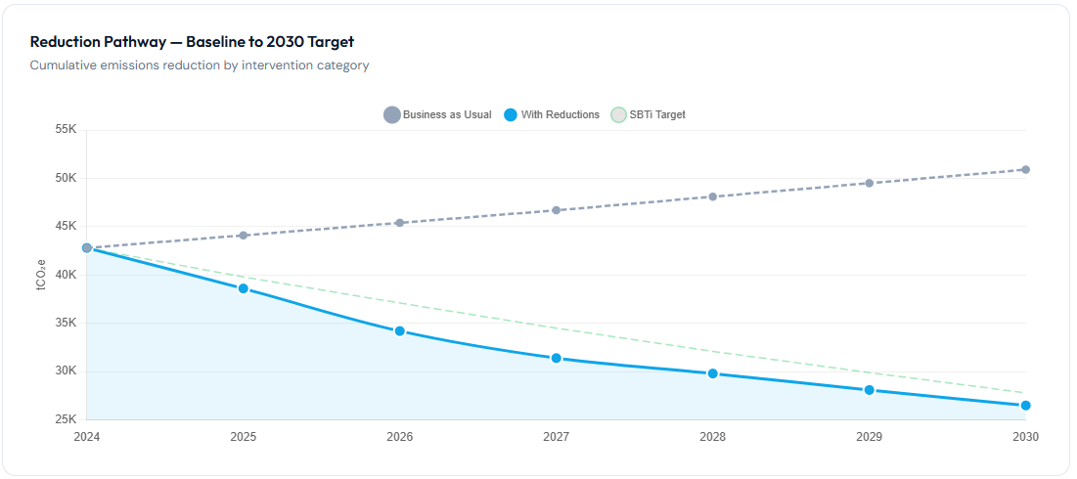
Task: Click the 2029 x-axis label
Action: point(870,437)
